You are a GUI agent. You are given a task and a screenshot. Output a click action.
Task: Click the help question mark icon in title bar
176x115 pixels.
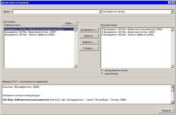pos(170,3)
